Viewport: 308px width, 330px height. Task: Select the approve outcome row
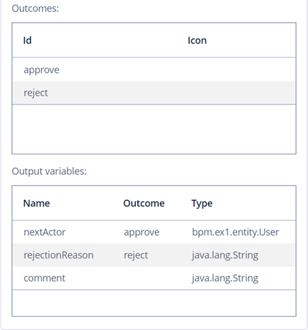(x=154, y=70)
